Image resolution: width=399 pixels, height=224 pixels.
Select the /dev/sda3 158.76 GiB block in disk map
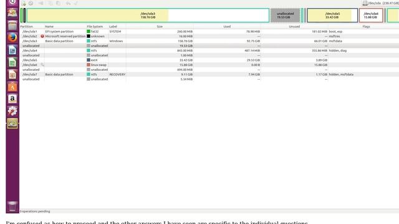click(148, 15)
